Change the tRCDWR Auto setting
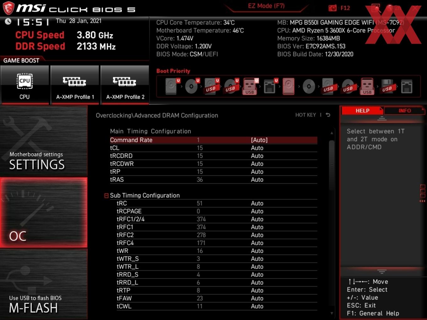 point(257,164)
